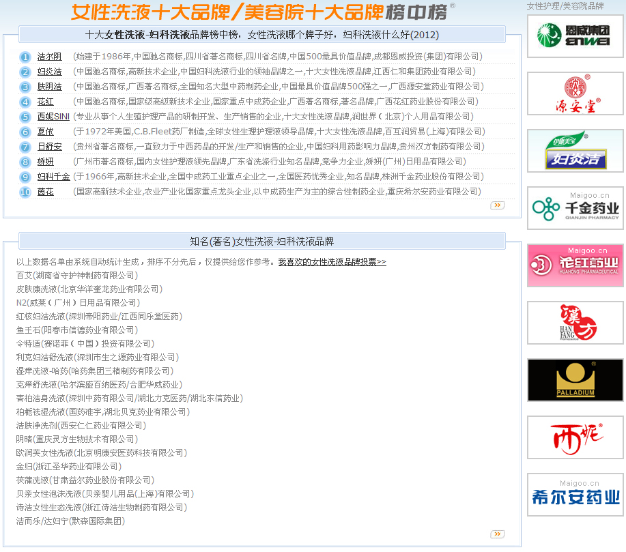Open the 西妮 brand logo
The width and height of the screenshot is (626, 552).
click(575, 437)
